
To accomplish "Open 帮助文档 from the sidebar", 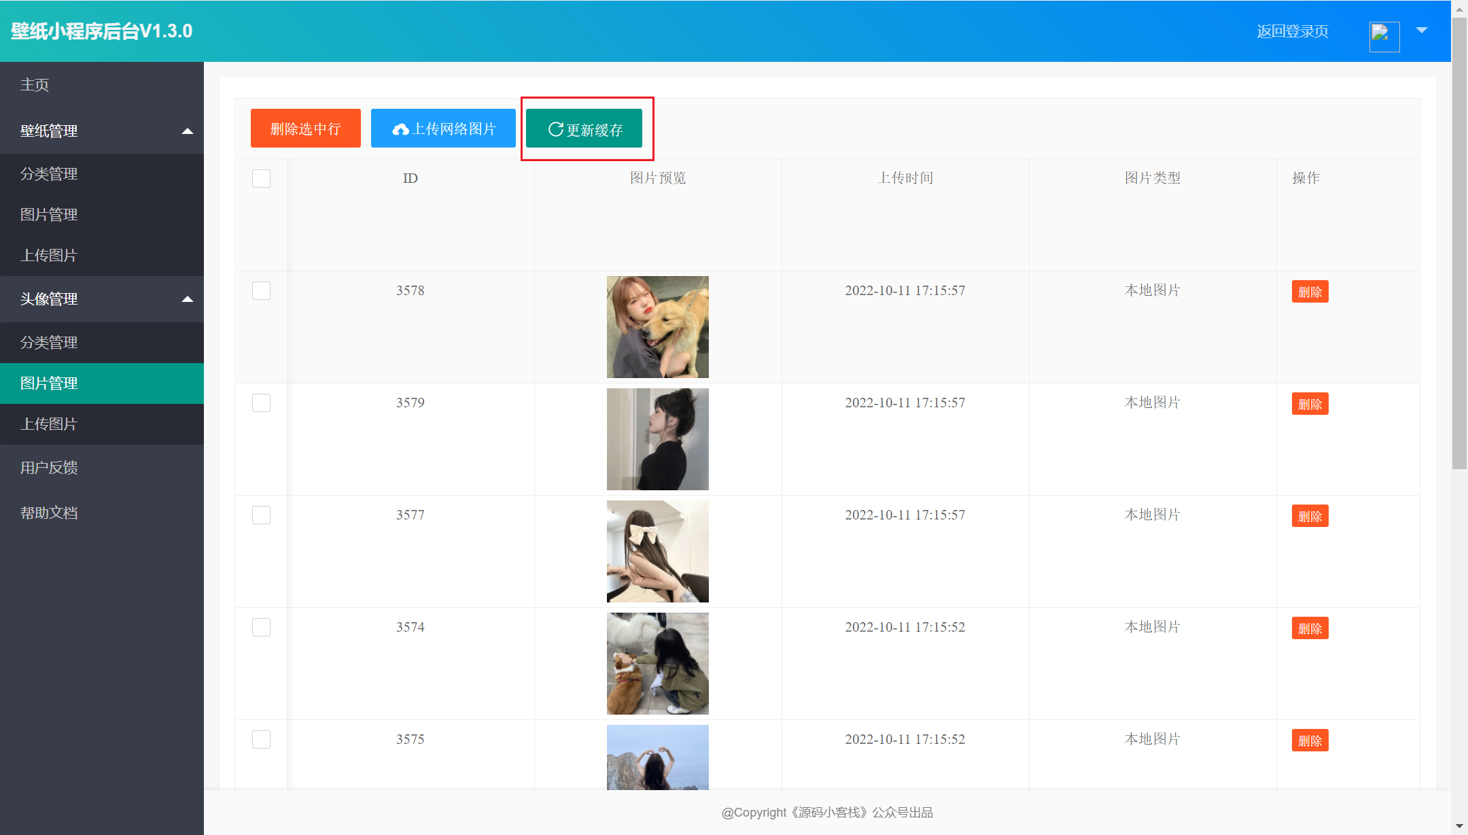I will (48, 513).
